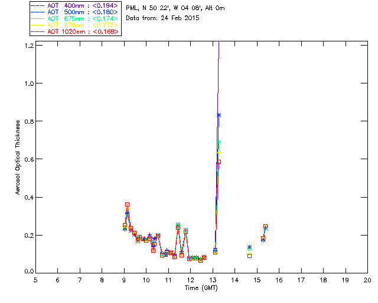Image resolution: width=378 pixels, height=303 pixels.
Task: Click the yellow triangle marker near 0.64
Action: tap(219, 151)
